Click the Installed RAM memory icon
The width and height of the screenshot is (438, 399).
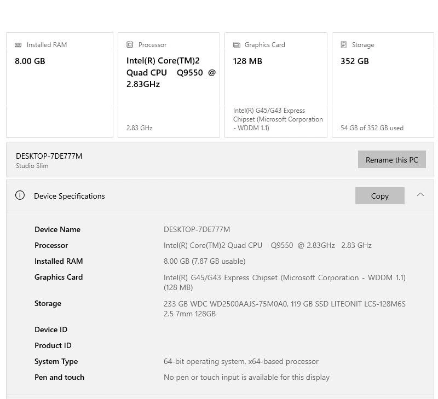pos(18,45)
